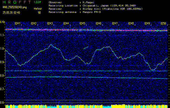Click the 1.1 frequency axis label

pyautogui.click(x=2, y=35)
